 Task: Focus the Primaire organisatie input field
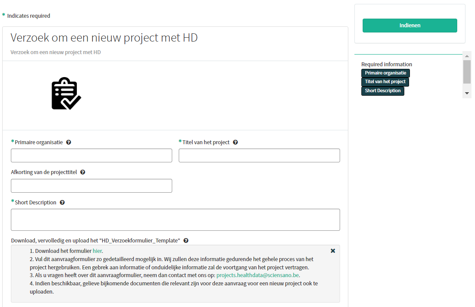(92, 155)
